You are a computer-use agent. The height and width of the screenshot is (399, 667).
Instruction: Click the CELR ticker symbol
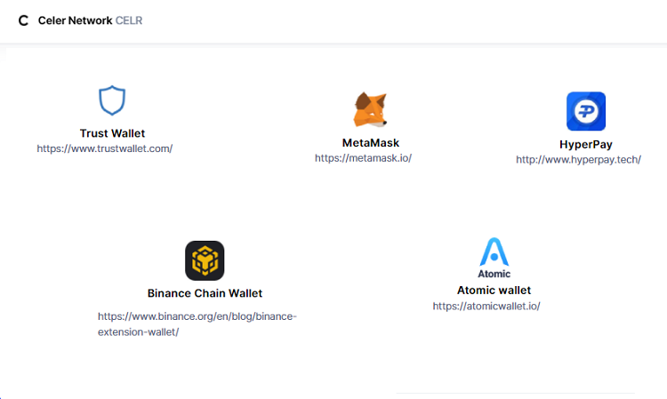(x=129, y=20)
